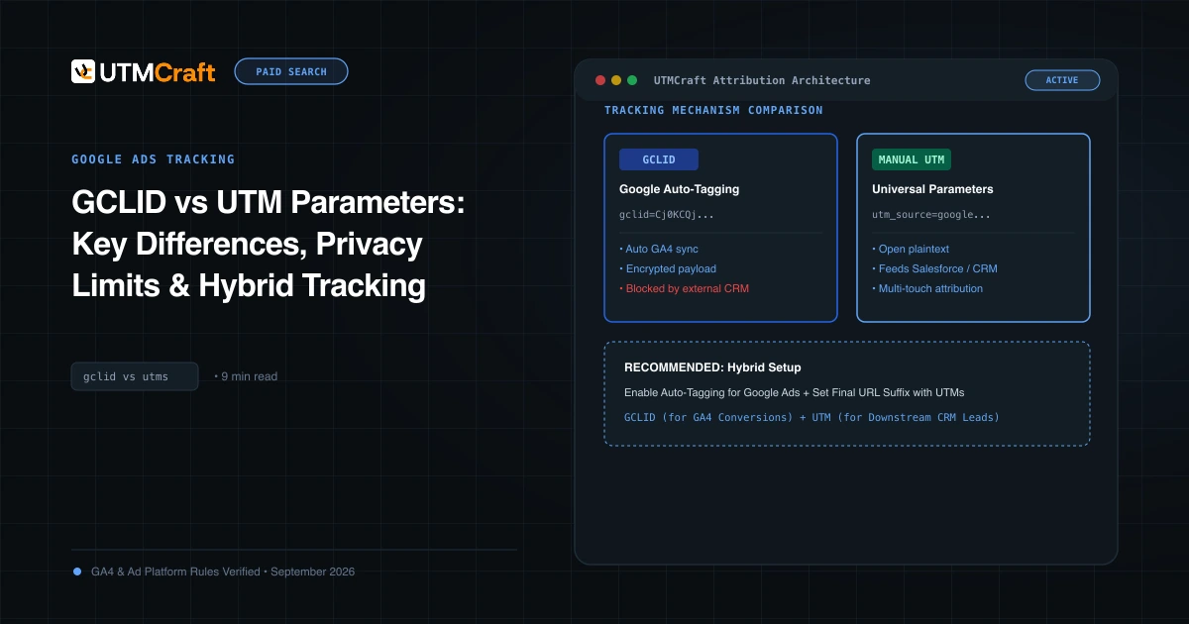Click the blue verified status dot

coord(77,572)
